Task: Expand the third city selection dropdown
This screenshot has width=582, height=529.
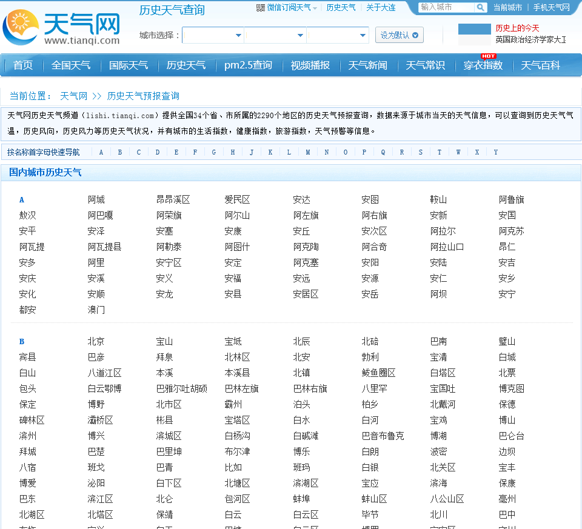Action: pyautogui.click(x=338, y=35)
